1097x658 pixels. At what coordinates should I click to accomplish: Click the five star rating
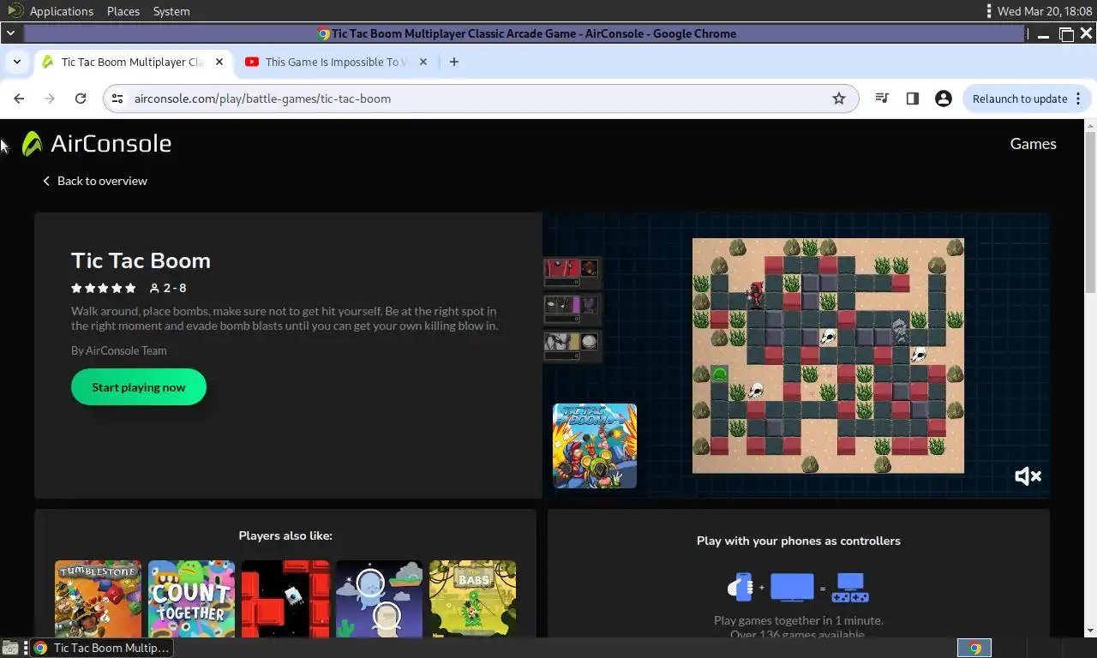click(x=104, y=288)
